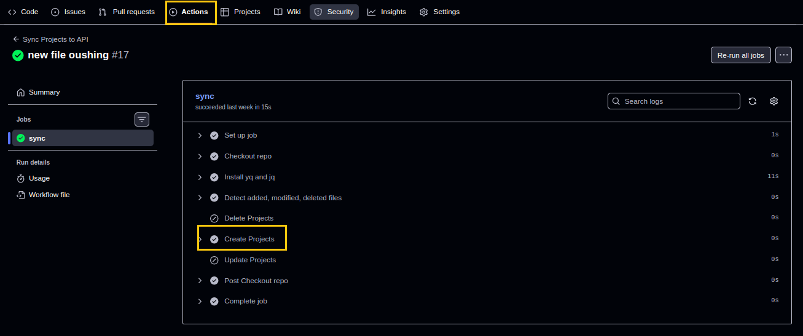Screen dimensions: 803x336
Task: Click the back arrow to Sync Projects to API
Action: (16, 39)
